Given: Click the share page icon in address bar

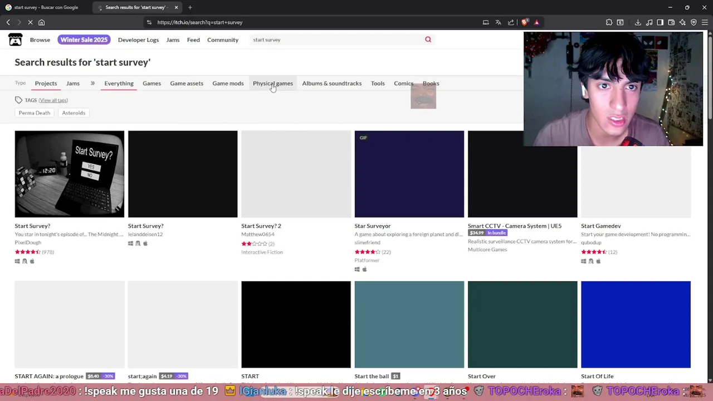Looking at the screenshot, I should [x=511, y=22].
